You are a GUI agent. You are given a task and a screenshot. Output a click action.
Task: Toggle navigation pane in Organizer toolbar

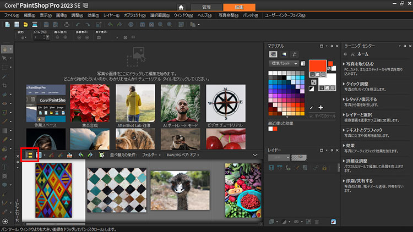29,155
